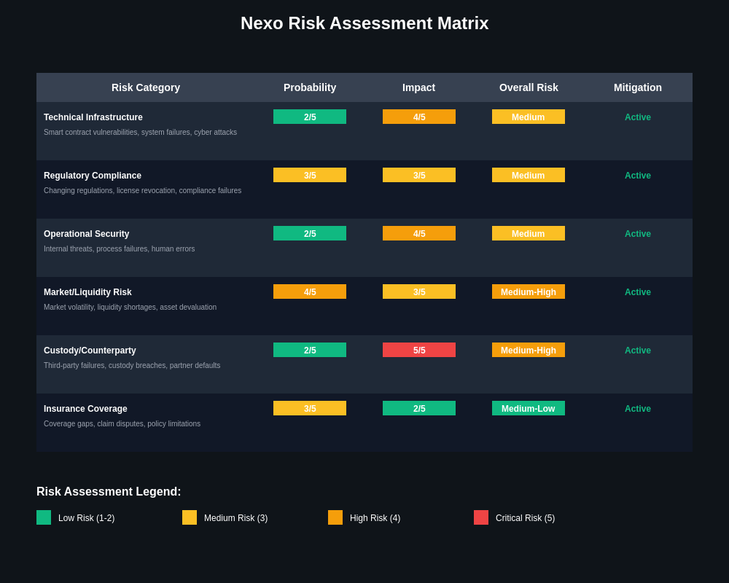The width and height of the screenshot is (729, 583).
Task: Click Technical Infrastructure impact 4/5 badge
Action: 419,117
